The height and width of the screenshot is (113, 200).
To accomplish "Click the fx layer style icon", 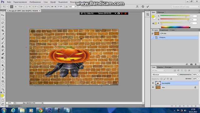I will coord(176,106).
